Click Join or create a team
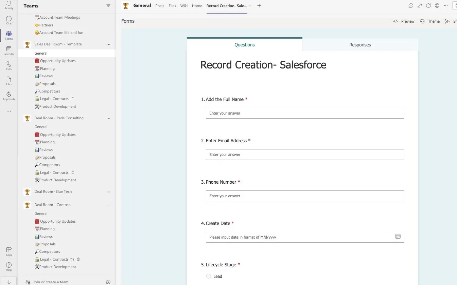The height and width of the screenshot is (285, 457). [51, 282]
